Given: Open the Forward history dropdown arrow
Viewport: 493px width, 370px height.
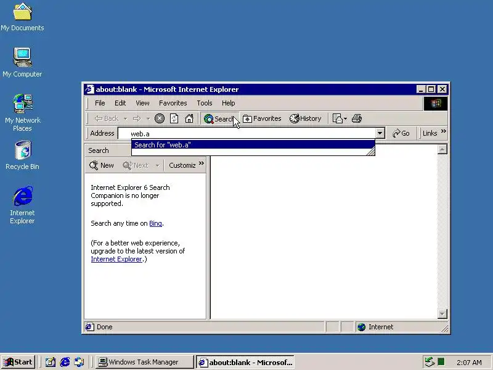Looking at the screenshot, I should (148, 118).
